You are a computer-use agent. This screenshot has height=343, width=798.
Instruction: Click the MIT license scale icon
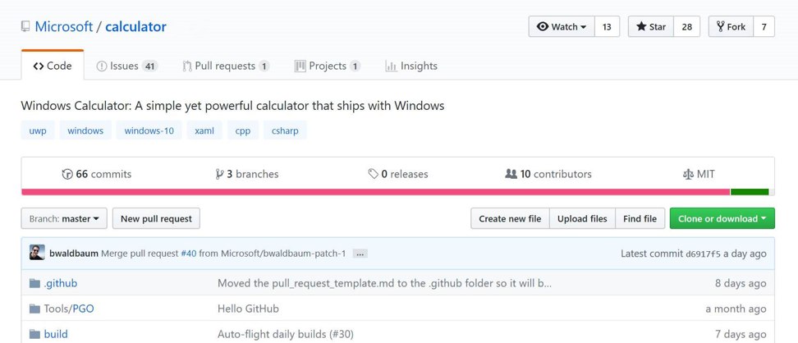[x=688, y=174]
